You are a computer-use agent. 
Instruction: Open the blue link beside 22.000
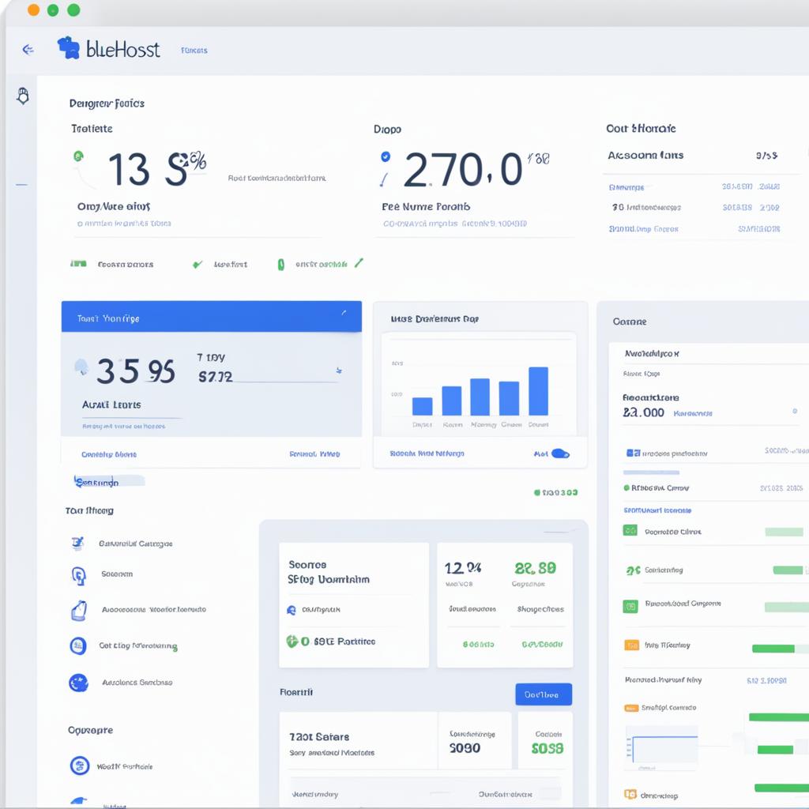692,413
